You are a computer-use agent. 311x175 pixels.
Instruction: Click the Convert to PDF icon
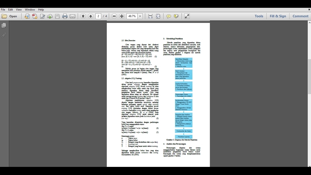[x=35, y=16]
